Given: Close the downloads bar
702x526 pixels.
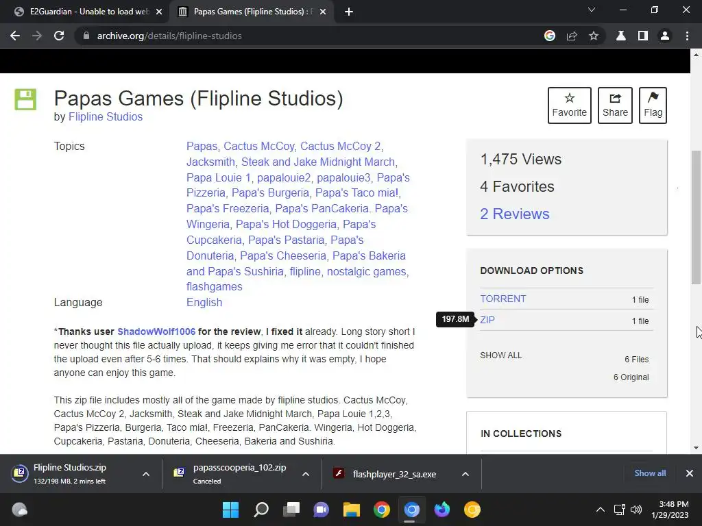Looking at the screenshot, I should [690, 473].
